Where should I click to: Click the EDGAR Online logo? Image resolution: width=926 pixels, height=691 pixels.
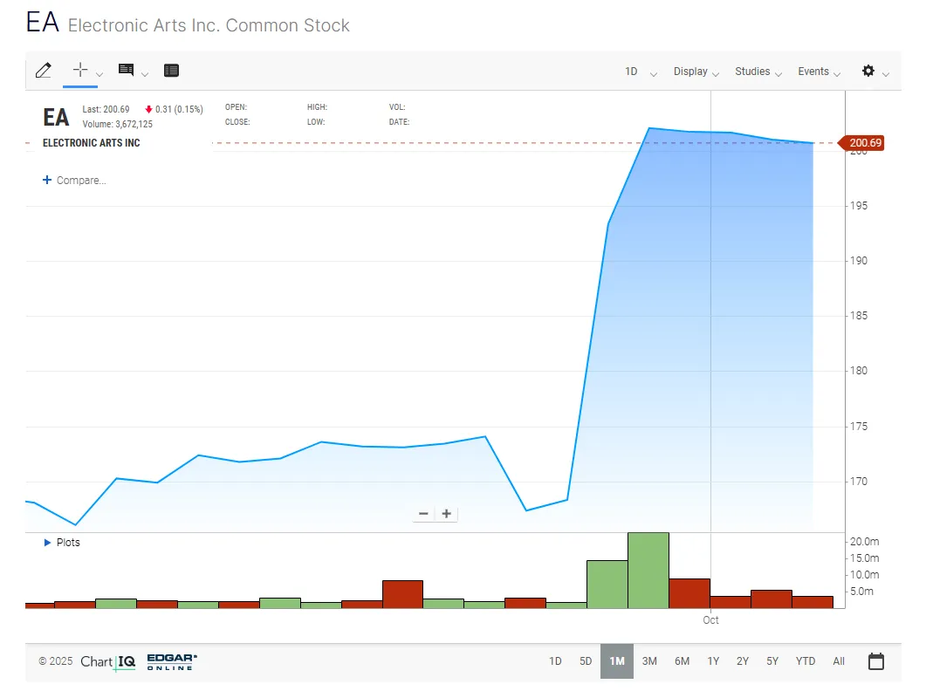172,661
